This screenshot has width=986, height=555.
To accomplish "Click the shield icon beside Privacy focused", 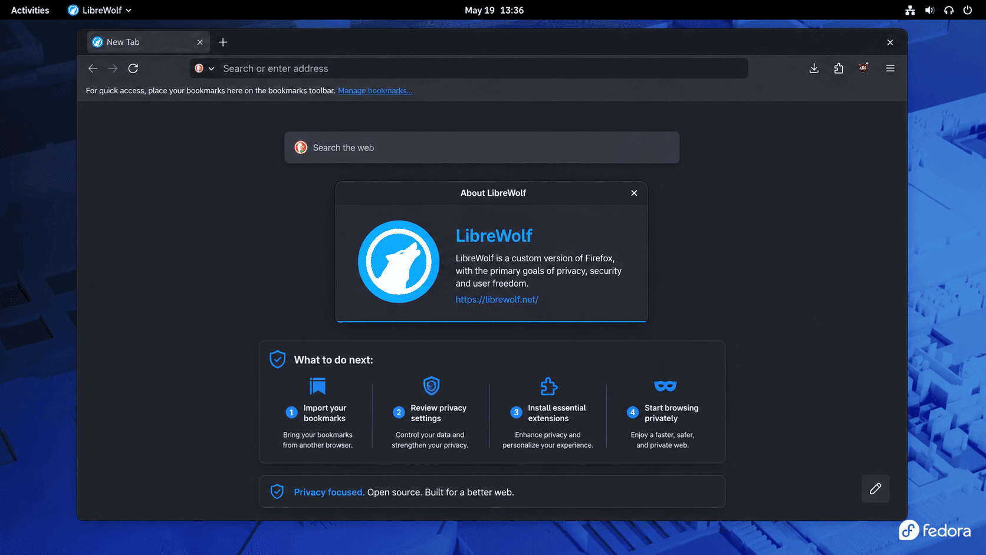I will click(277, 492).
